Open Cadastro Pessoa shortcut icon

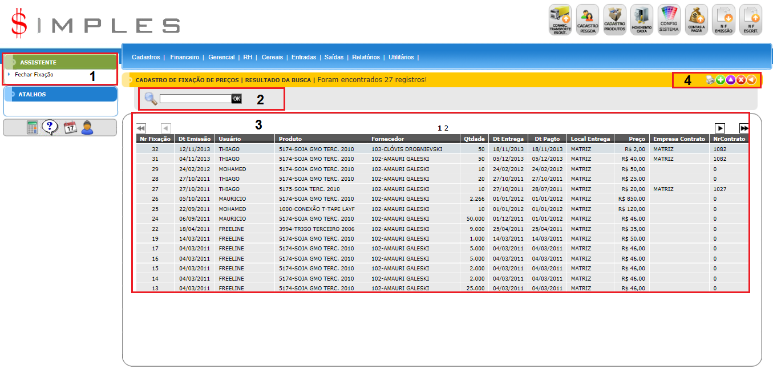(x=588, y=20)
